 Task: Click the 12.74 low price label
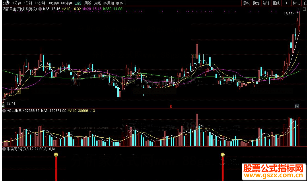pyautogui.click(x=11, y=104)
